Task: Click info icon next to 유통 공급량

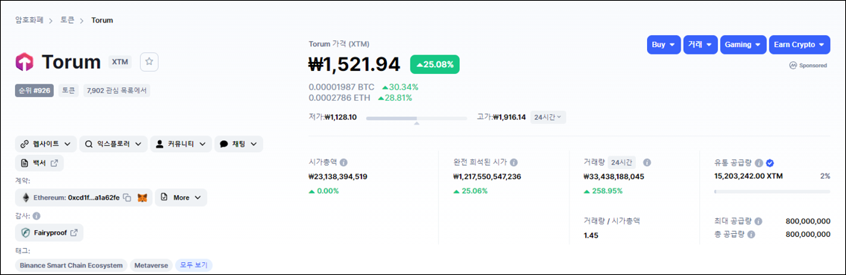Action: [759, 163]
